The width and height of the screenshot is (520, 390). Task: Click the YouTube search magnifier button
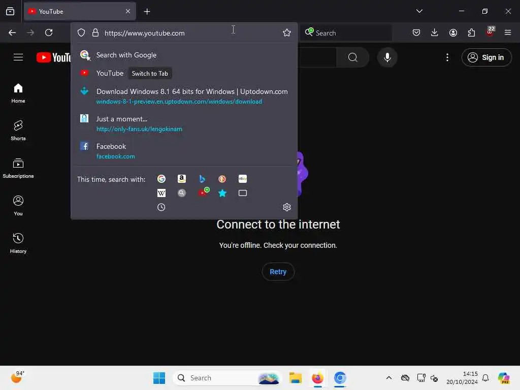[x=353, y=57]
